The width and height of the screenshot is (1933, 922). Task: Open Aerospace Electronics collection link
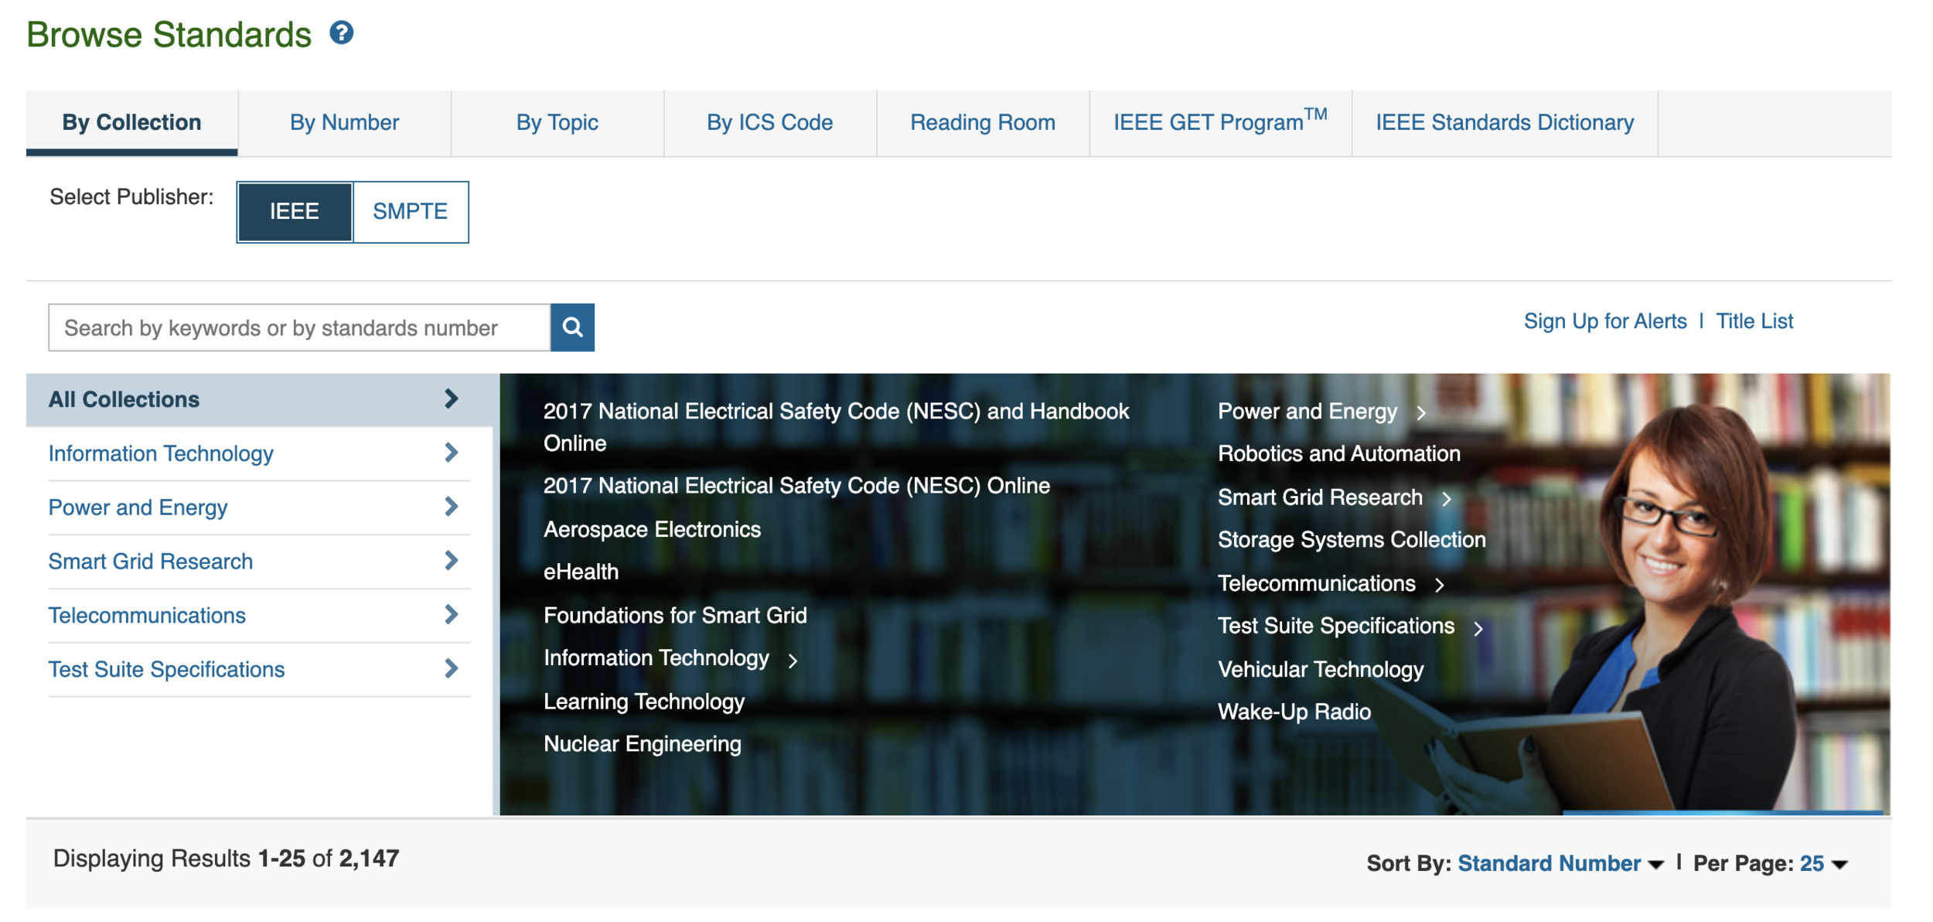652,529
